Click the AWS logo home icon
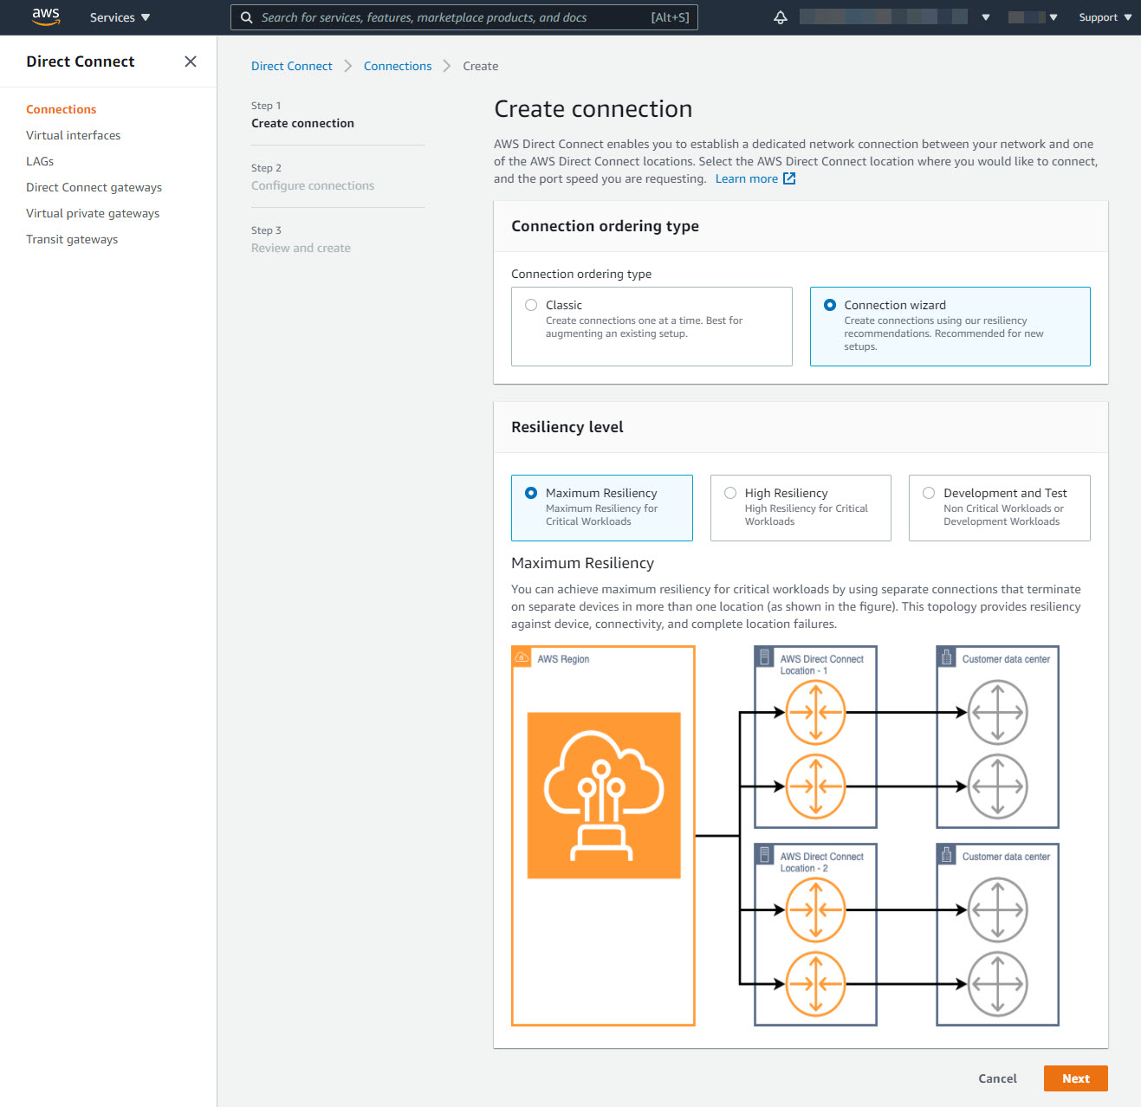The height and width of the screenshot is (1107, 1141). 46,17
